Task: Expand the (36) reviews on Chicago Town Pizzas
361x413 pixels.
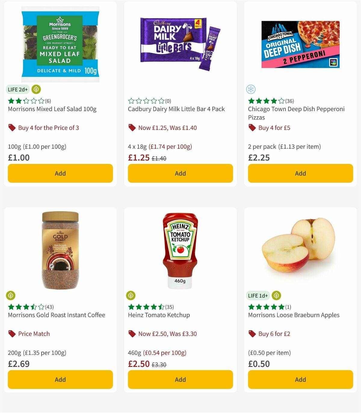Action: tap(290, 101)
